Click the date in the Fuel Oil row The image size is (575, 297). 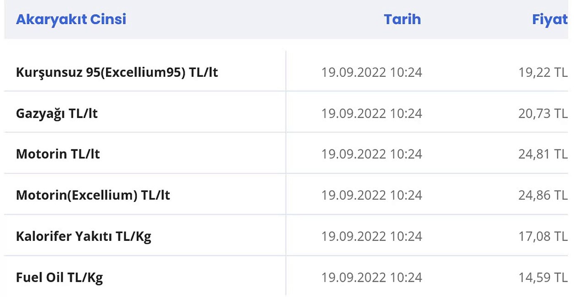tap(371, 277)
